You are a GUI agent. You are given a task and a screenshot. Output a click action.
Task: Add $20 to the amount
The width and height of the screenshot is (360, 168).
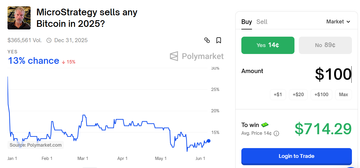click(x=298, y=94)
